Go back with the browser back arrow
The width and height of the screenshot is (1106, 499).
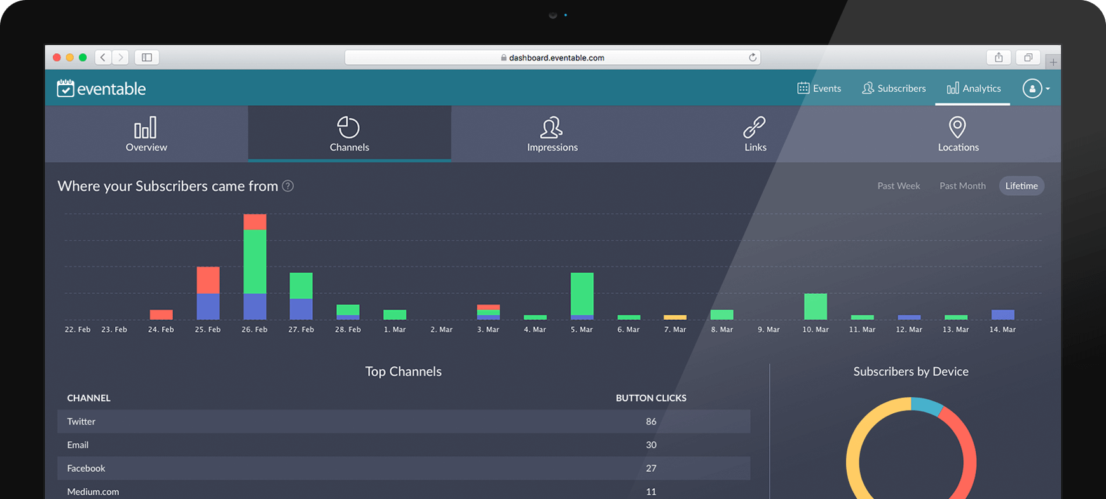pyautogui.click(x=104, y=57)
